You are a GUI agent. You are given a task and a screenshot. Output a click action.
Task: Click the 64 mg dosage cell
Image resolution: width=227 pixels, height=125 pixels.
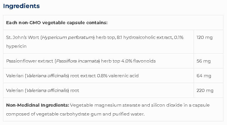tap(203, 76)
